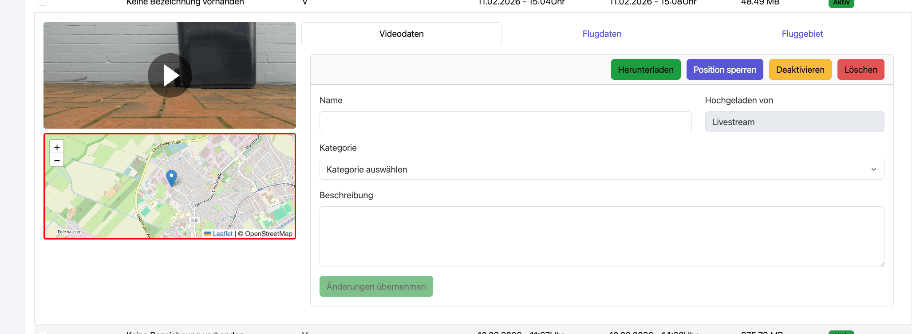Click Position sperren button

(x=724, y=70)
